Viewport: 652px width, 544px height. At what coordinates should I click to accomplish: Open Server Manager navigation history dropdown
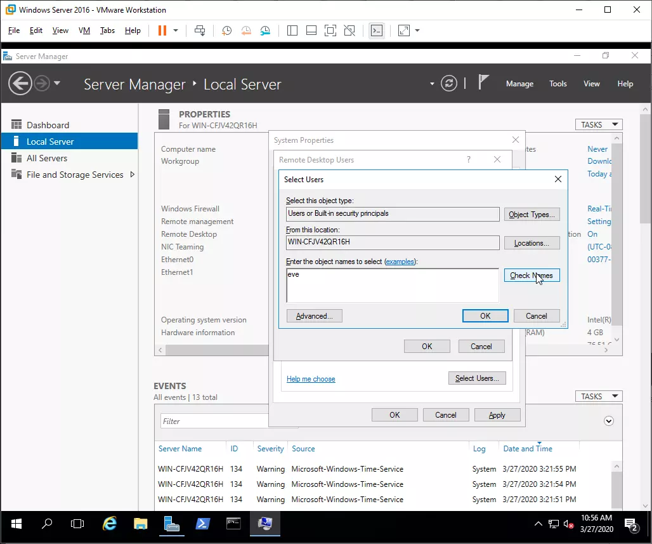click(x=57, y=83)
